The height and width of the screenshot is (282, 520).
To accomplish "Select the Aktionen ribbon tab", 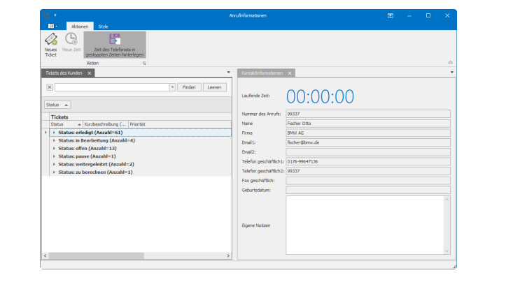I will click(x=80, y=26).
